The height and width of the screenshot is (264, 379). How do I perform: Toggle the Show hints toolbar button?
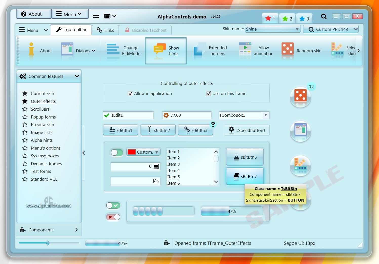[166, 51]
